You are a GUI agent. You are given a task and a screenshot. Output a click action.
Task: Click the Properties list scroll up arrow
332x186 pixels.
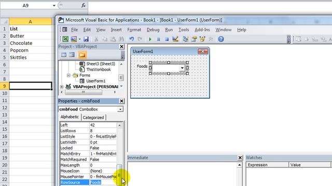tap(119, 126)
